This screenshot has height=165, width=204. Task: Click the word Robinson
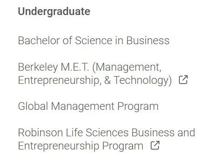(x=41, y=133)
